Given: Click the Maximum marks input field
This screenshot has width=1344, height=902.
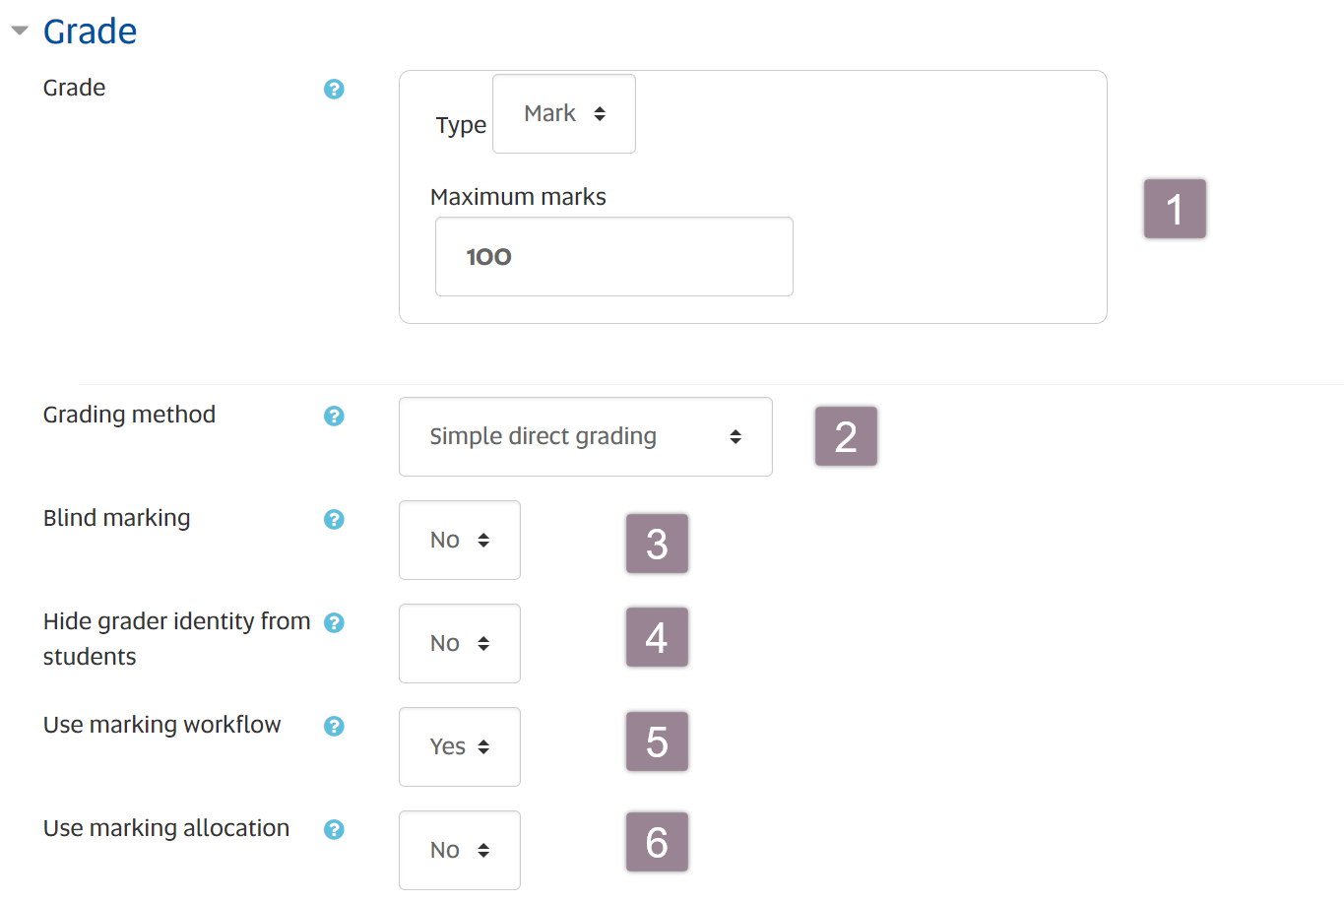Looking at the screenshot, I should (x=613, y=256).
